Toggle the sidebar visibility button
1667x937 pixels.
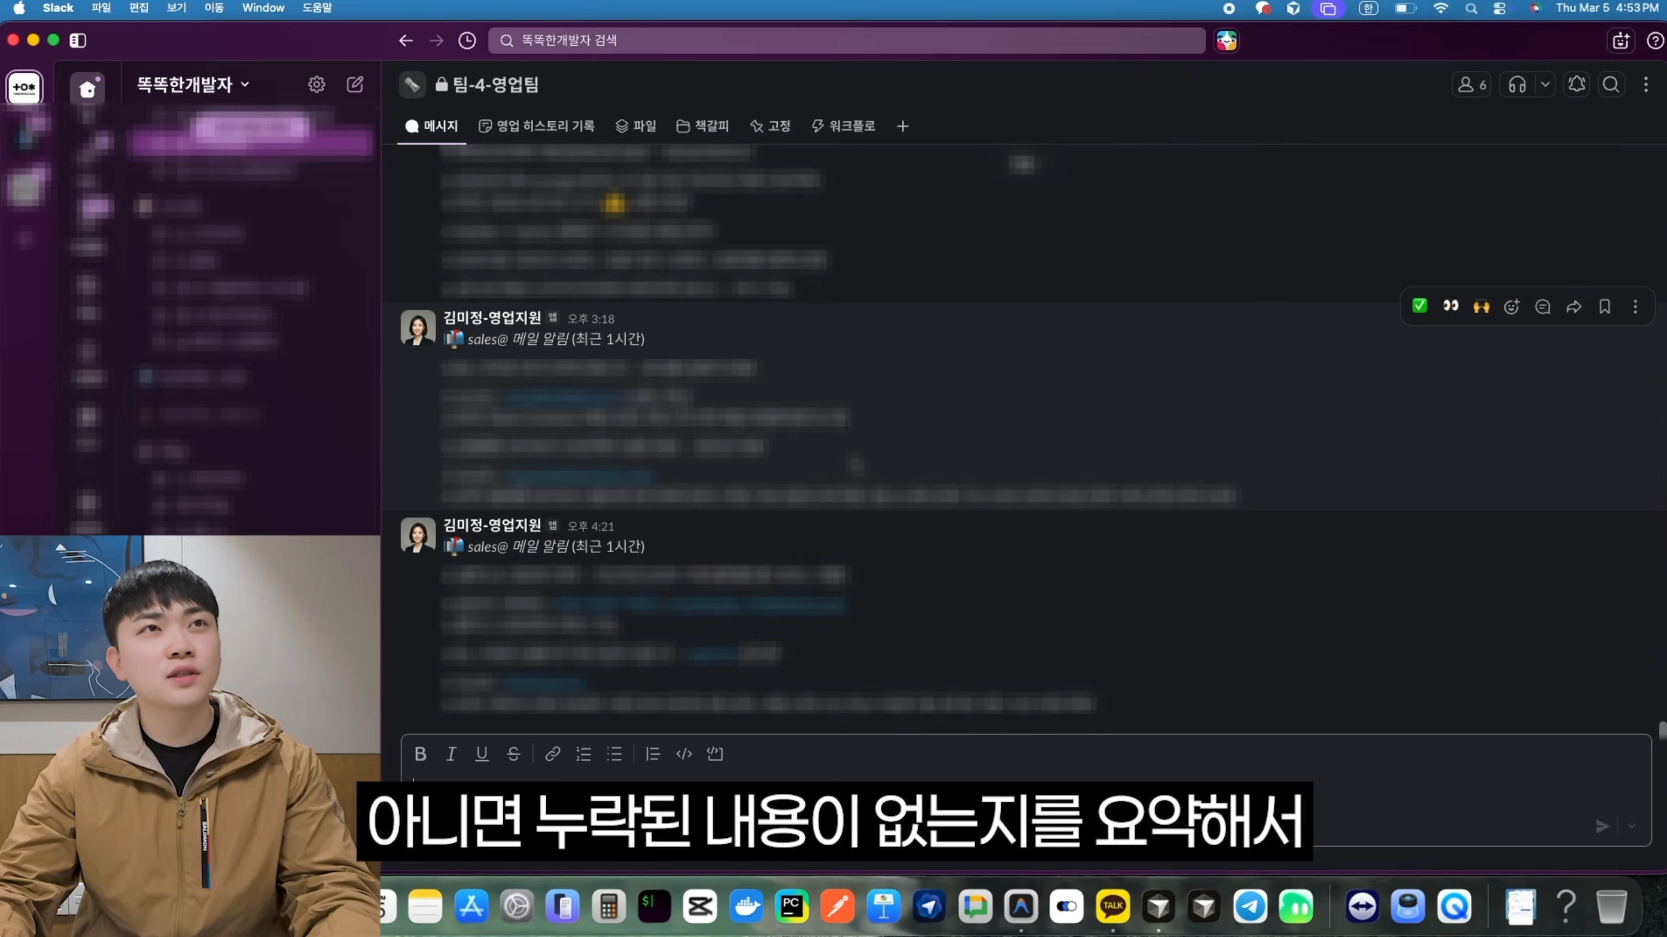point(78,40)
